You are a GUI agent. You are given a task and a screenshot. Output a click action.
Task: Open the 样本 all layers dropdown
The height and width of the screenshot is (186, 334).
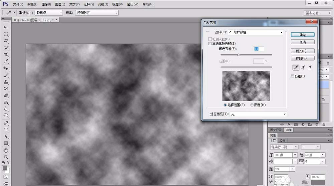pos(97,13)
